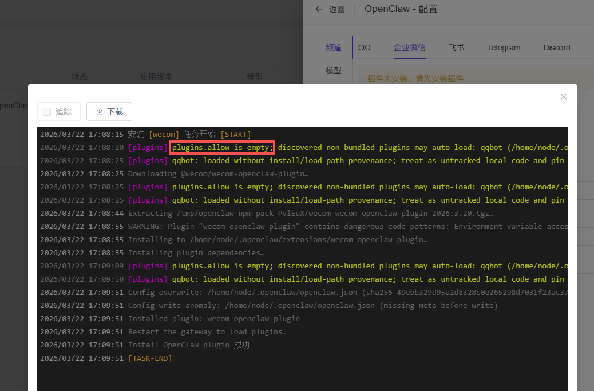Image resolution: width=594 pixels, height=391 pixels.
Task: Select the 企业微信 tab
Action: pos(409,48)
